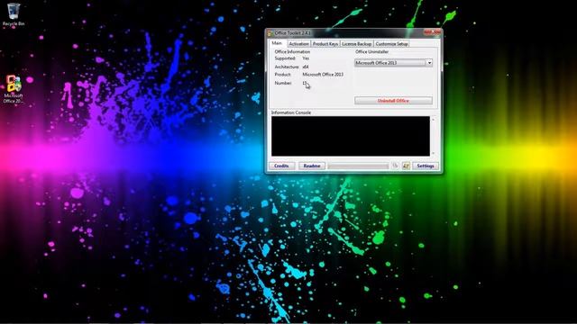Click the 'Yes' supported value

point(306,58)
